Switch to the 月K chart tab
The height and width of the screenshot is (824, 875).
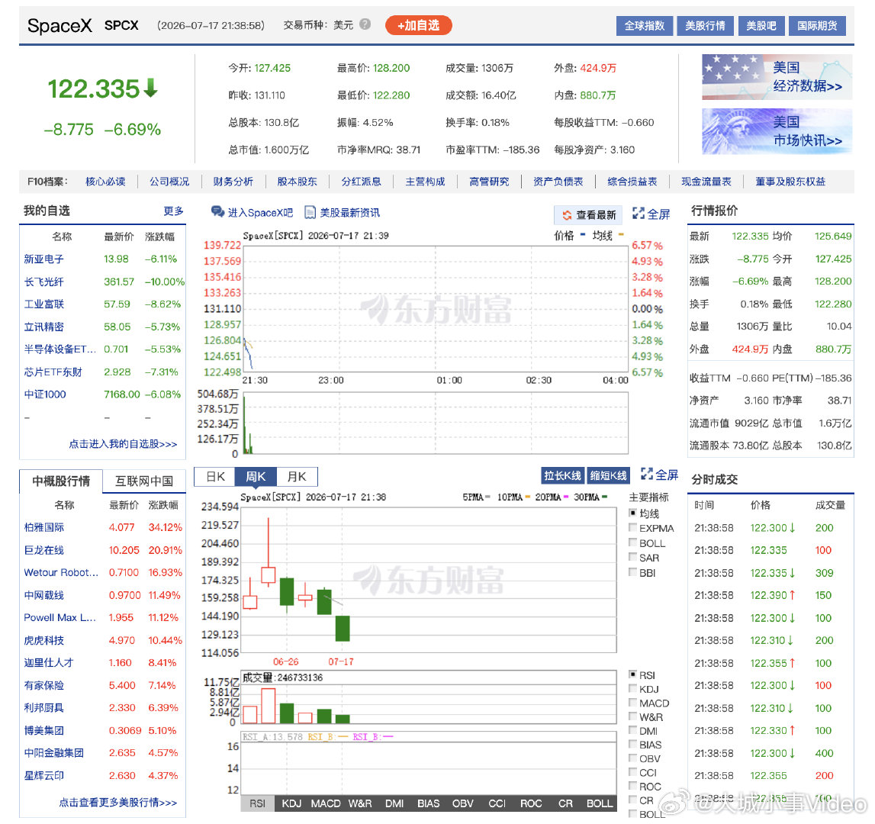coord(297,477)
